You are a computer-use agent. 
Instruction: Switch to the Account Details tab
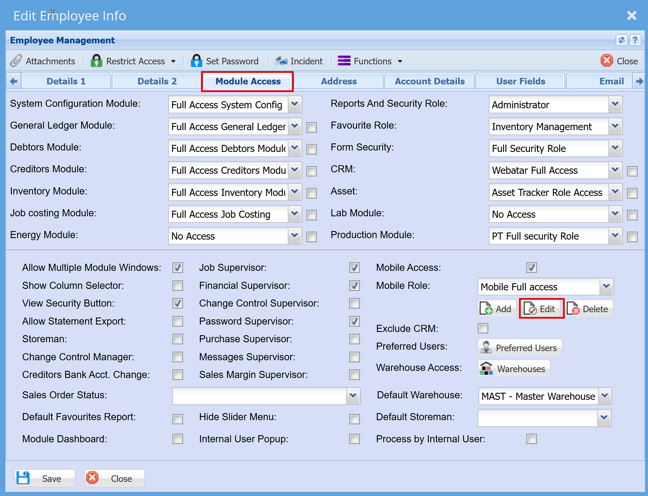coord(430,81)
